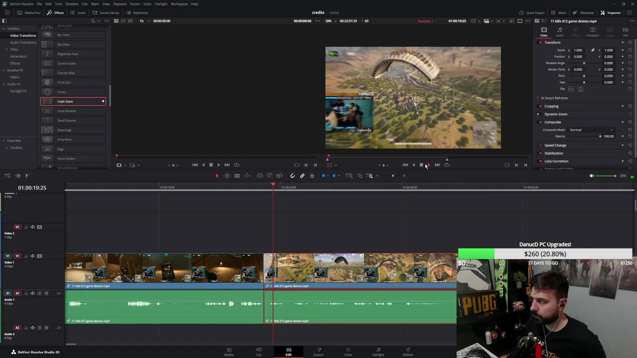Enable the Dynamic Zoom switch
This screenshot has width=637, height=358.
point(538,114)
